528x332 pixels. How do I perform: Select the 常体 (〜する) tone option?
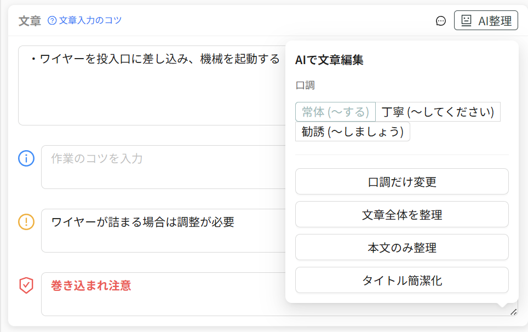[x=335, y=112]
